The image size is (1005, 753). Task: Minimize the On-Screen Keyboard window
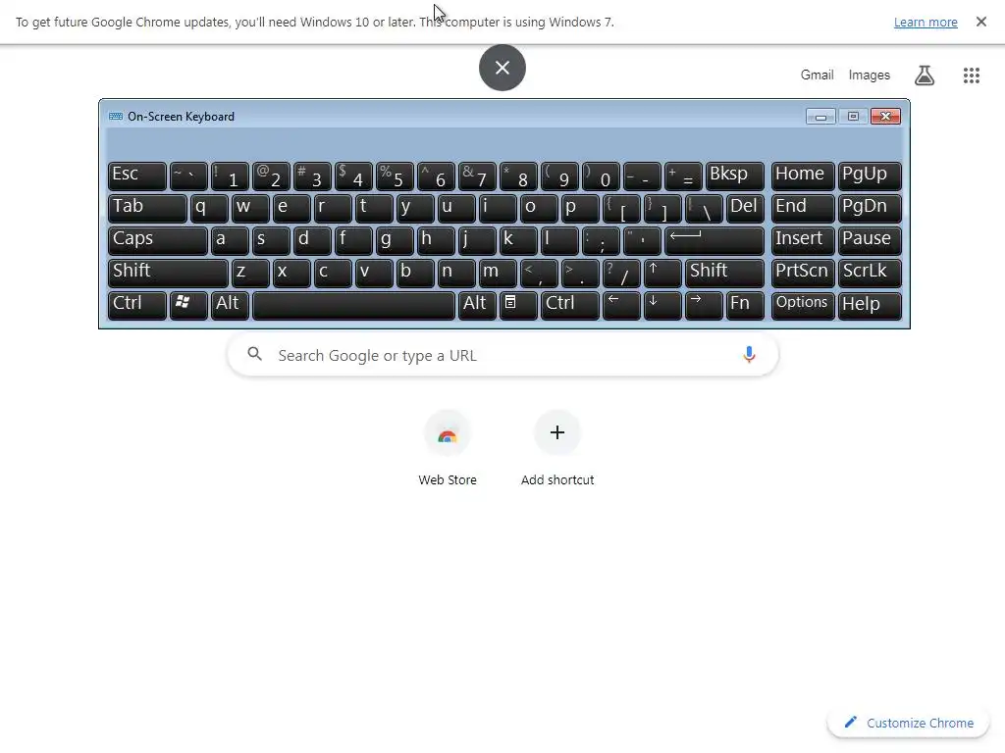coord(820,117)
